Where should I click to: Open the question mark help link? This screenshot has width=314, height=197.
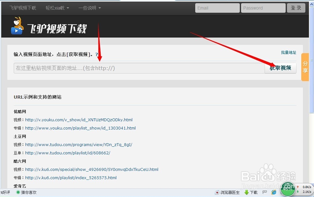click(96, 54)
